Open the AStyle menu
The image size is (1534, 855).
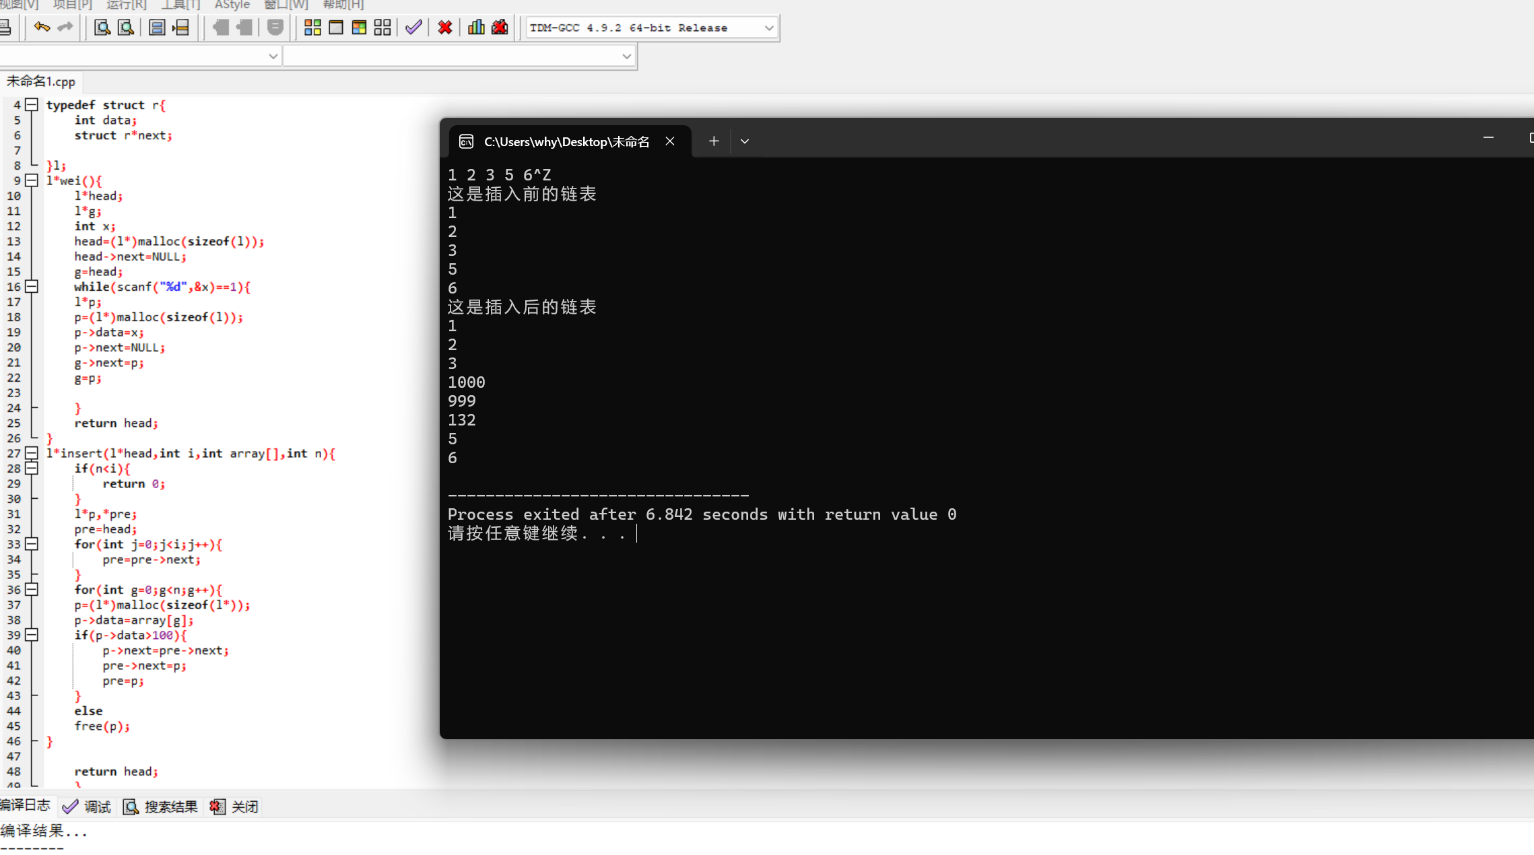[x=232, y=5]
